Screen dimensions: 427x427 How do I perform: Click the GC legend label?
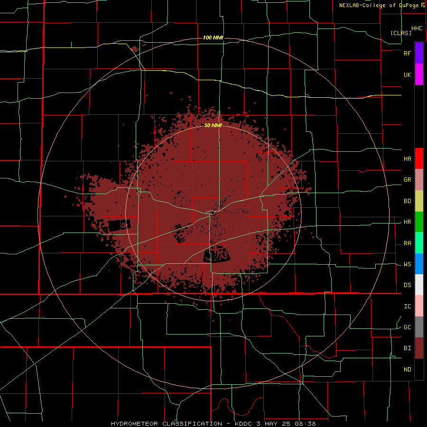click(x=407, y=327)
